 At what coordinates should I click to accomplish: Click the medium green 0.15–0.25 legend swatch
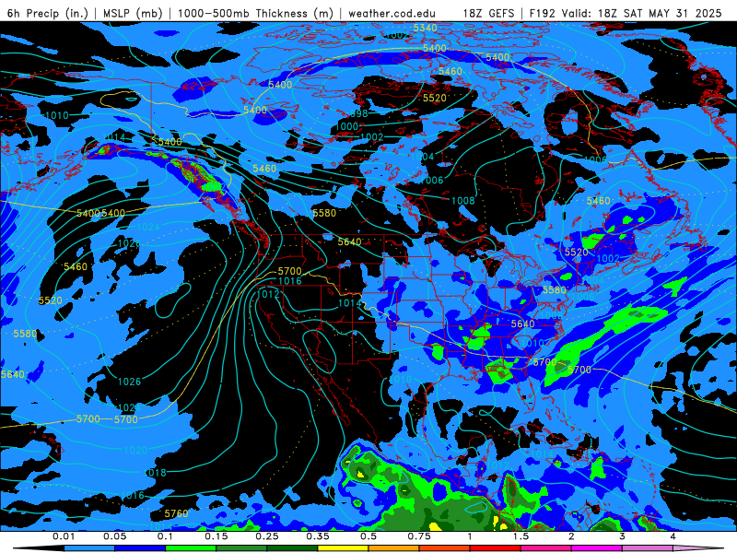[x=241, y=548]
